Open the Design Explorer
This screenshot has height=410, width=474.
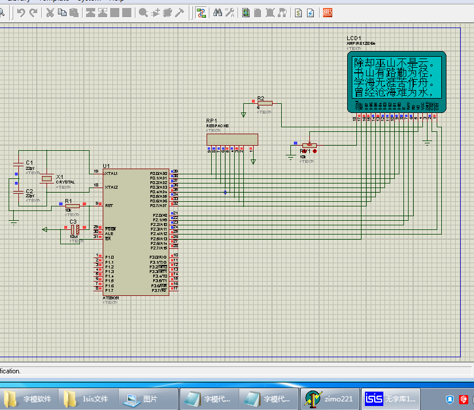pyautogui.click(x=246, y=13)
